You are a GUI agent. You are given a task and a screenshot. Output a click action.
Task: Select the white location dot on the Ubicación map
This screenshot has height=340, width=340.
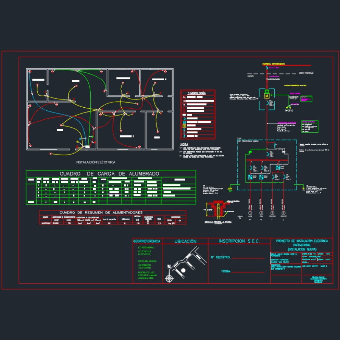(183, 270)
